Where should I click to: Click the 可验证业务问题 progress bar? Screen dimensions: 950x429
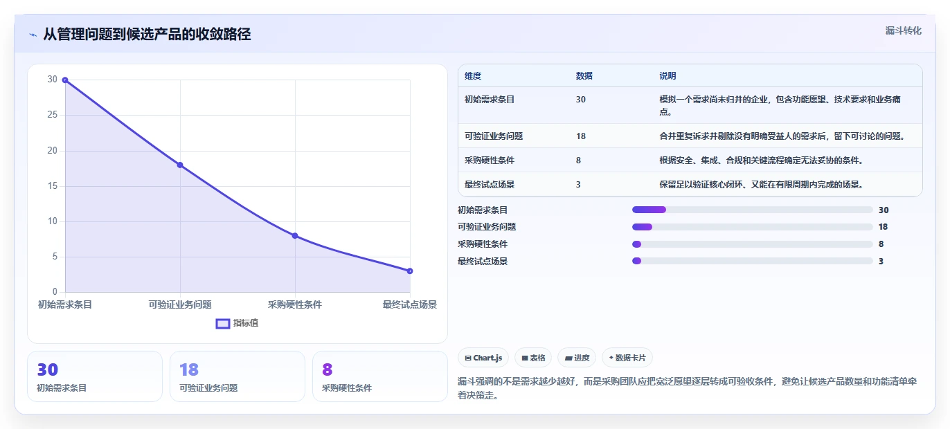[753, 227]
